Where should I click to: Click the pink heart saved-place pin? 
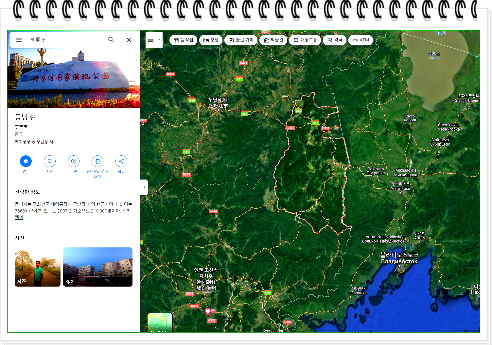pyautogui.click(x=208, y=312)
